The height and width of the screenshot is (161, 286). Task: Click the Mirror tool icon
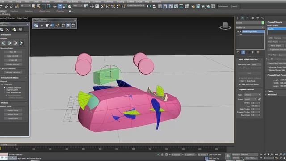(149, 6)
